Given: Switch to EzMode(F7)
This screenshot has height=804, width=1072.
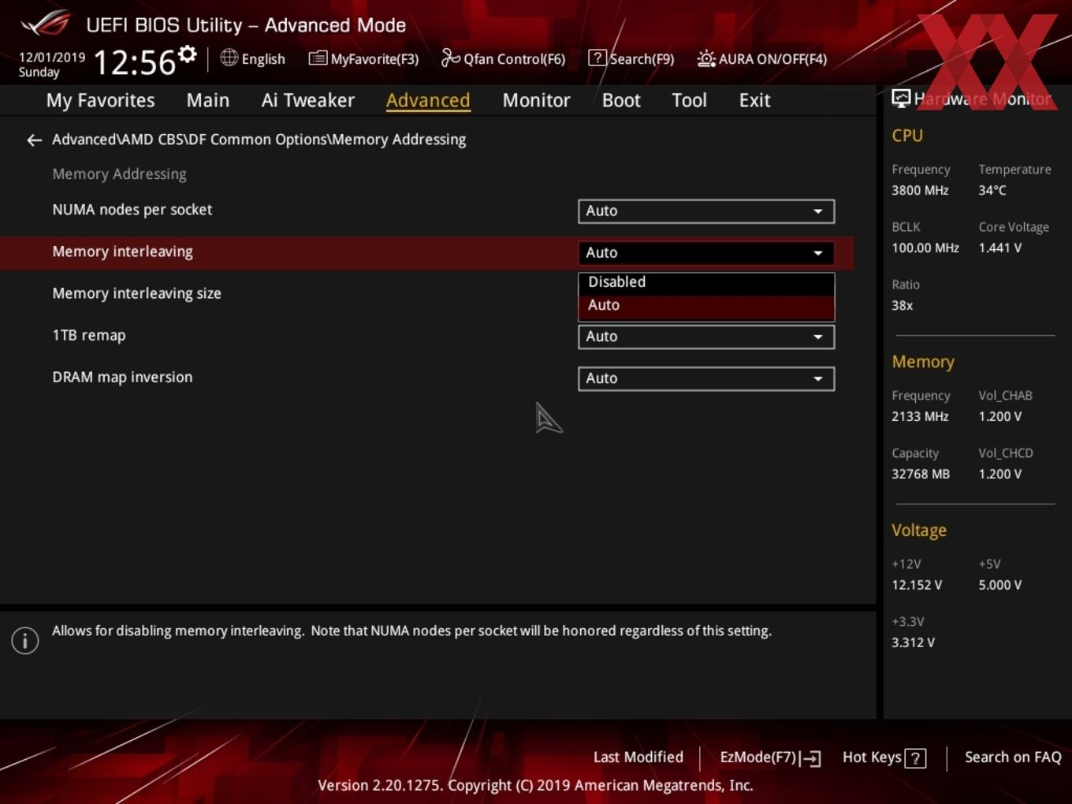Looking at the screenshot, I should click(770, 757).
